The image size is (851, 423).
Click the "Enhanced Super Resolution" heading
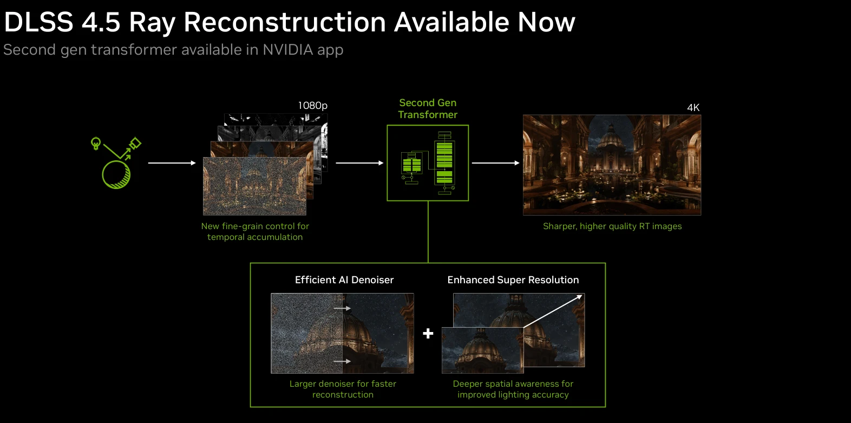[513, 280]
